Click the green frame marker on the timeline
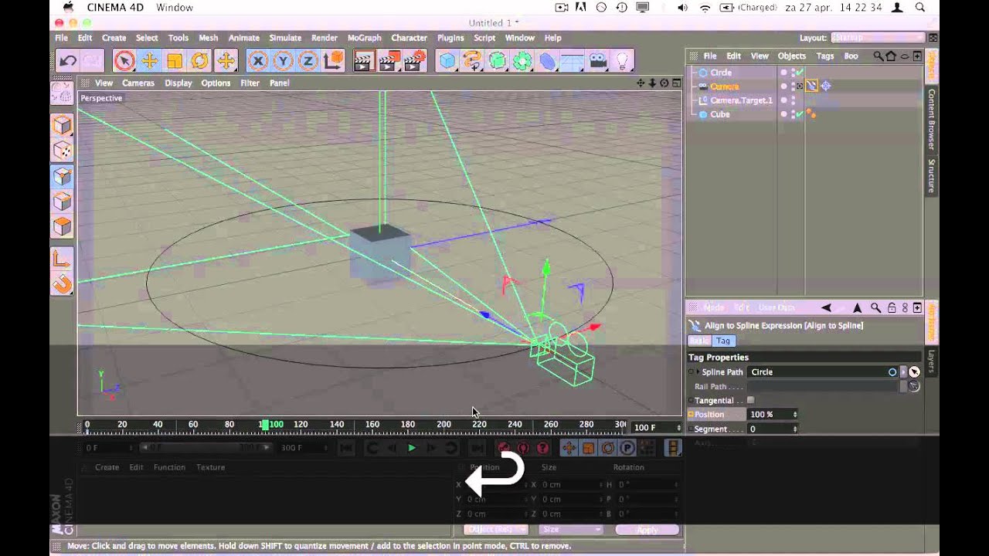 point(265,425)
